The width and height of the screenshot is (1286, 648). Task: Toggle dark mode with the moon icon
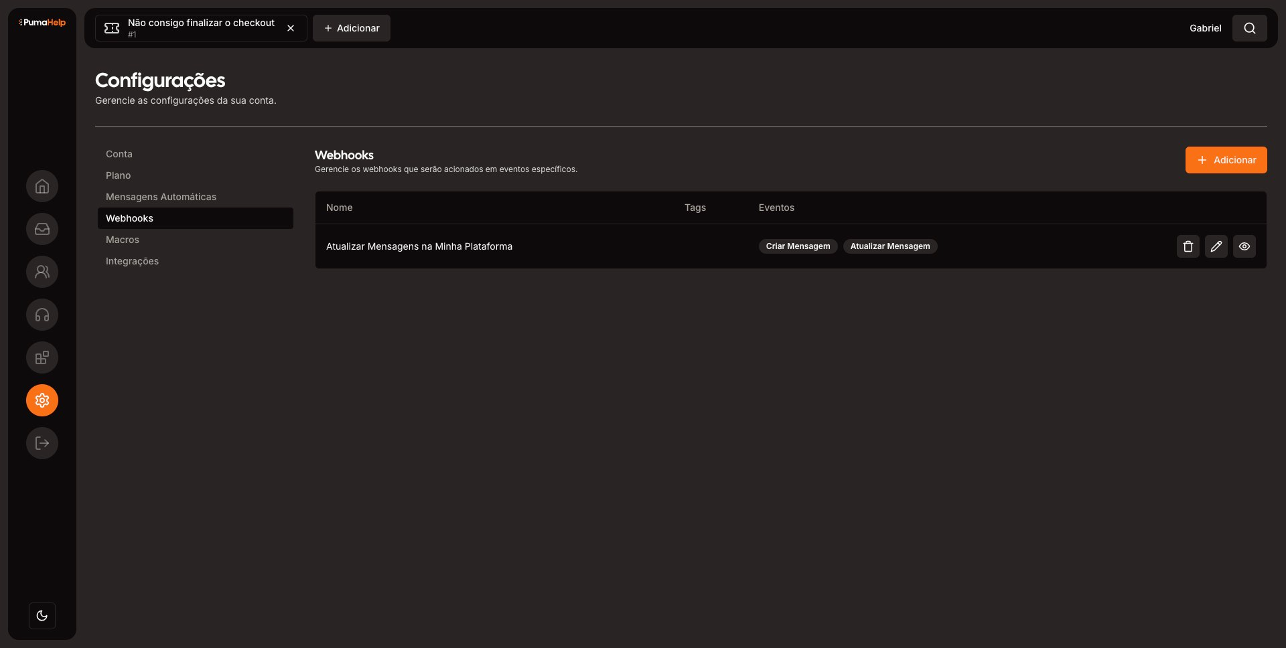click(x=42, y=616)
